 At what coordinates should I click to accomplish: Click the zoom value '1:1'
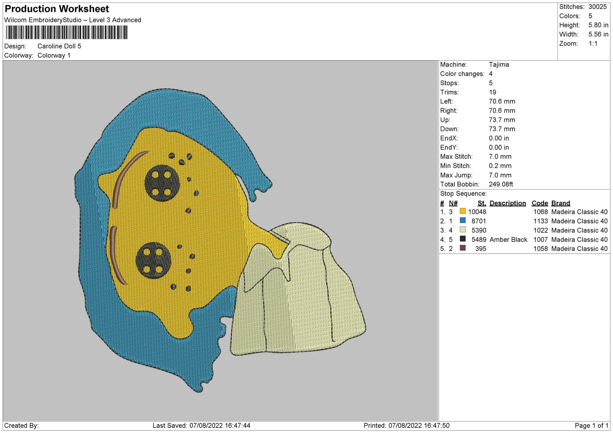coord(593,44)
